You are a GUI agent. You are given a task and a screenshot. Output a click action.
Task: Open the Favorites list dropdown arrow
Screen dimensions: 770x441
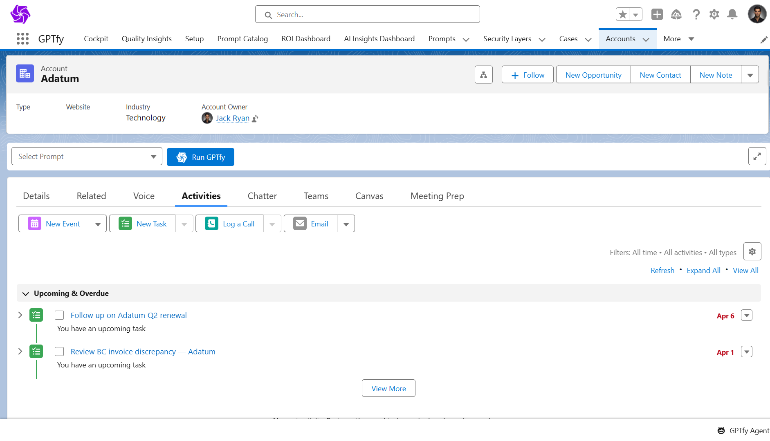[636, 14]
